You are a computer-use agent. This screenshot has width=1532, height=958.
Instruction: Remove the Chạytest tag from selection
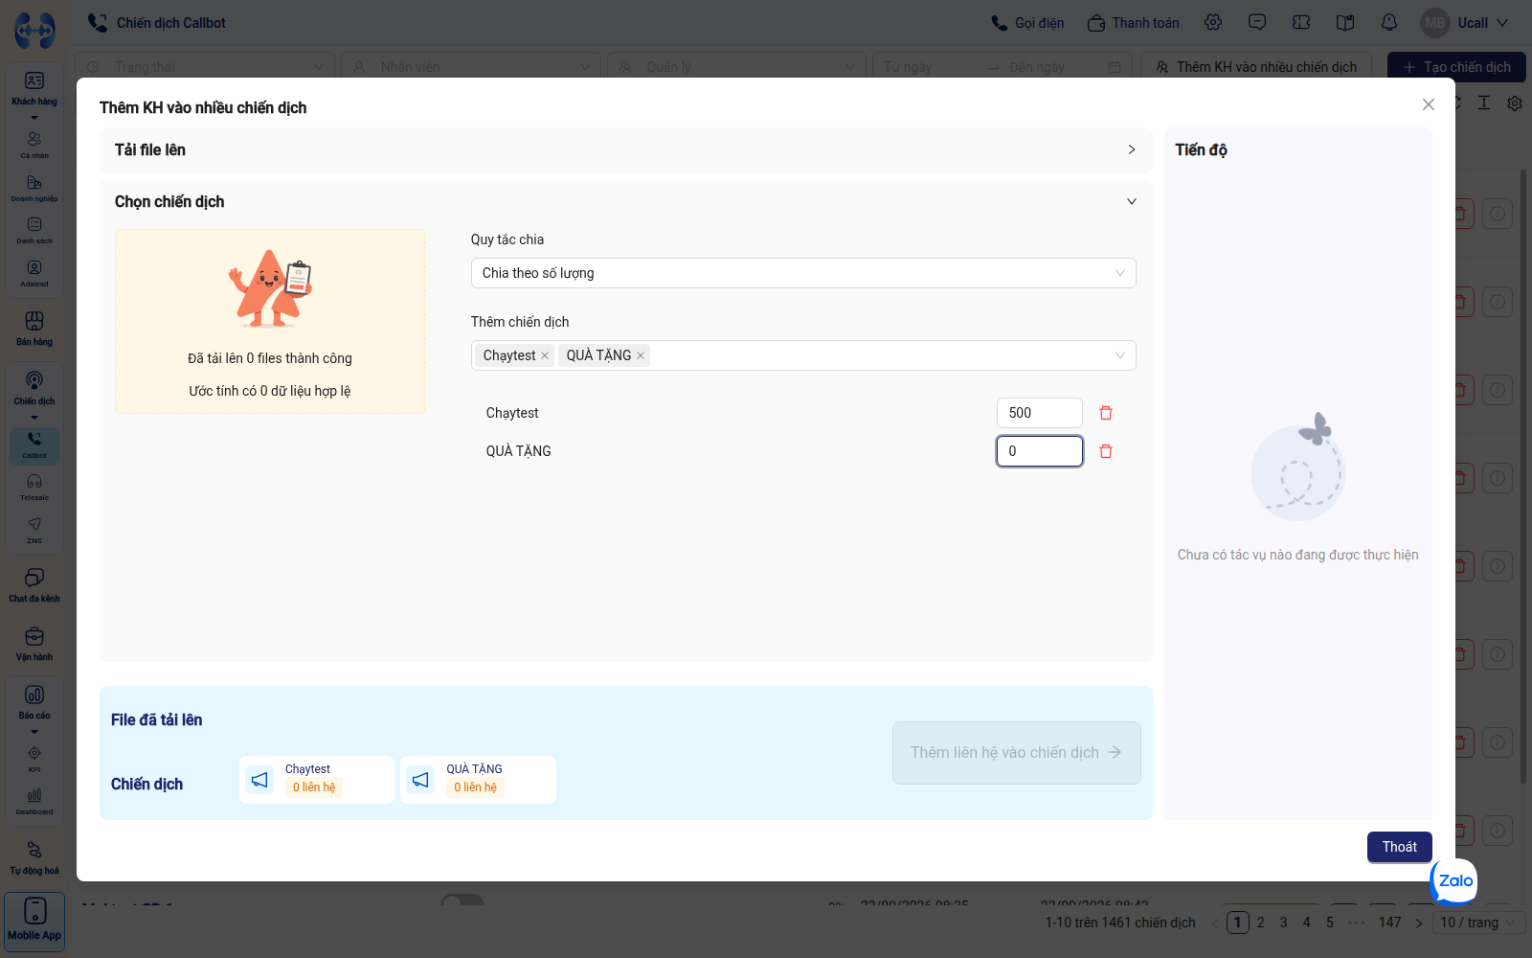545,355
